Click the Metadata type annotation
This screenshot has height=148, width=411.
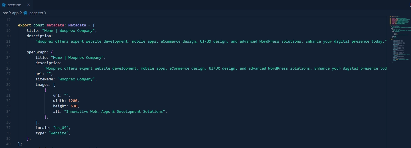point(77,25)
